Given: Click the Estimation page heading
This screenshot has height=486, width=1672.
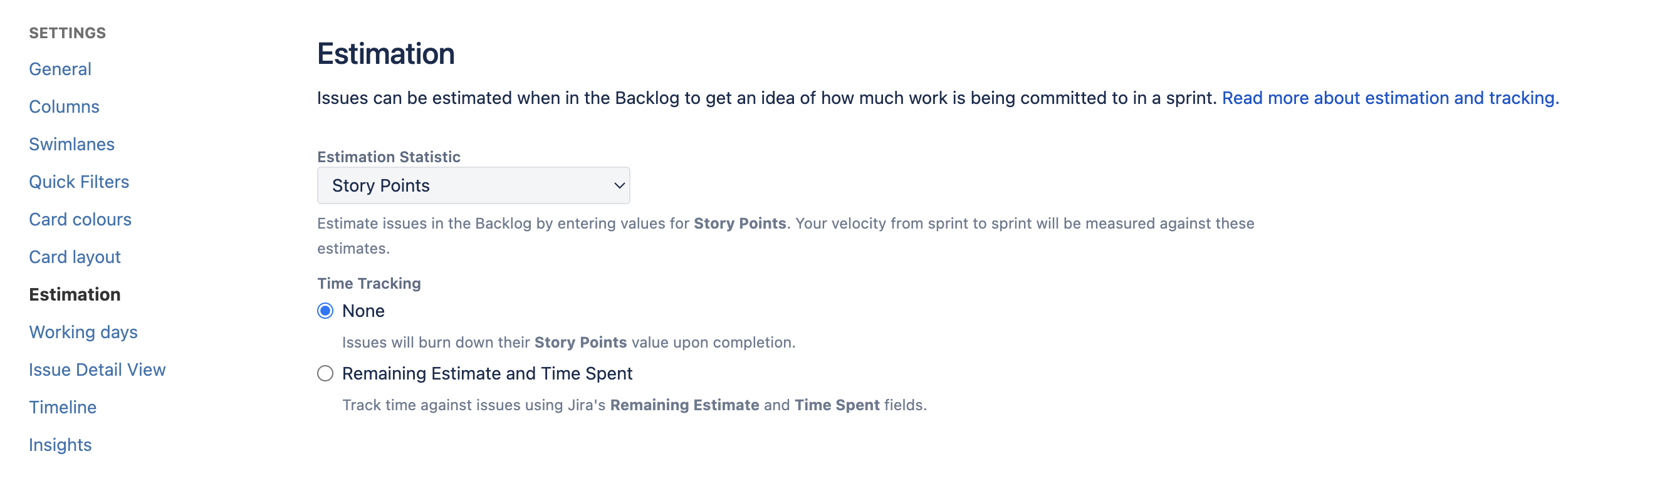Looking at the screenshot, I should 385,54.
